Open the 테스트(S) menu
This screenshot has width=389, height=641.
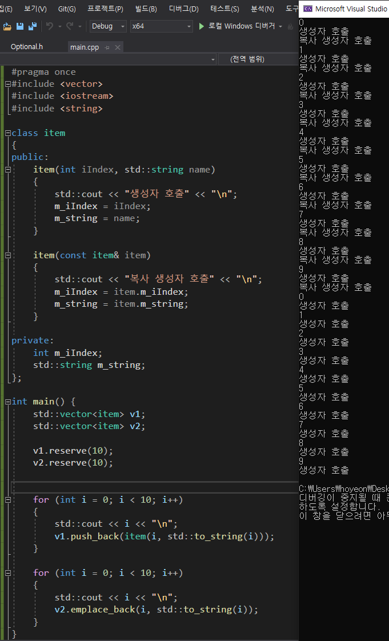point(224,9)
